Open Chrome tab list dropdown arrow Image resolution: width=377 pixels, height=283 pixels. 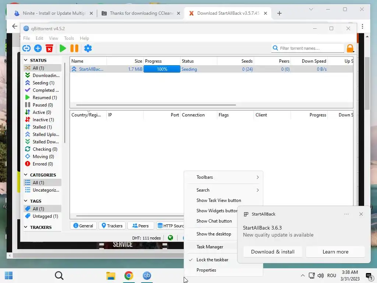pyautogui.click(x=311, y=9)
